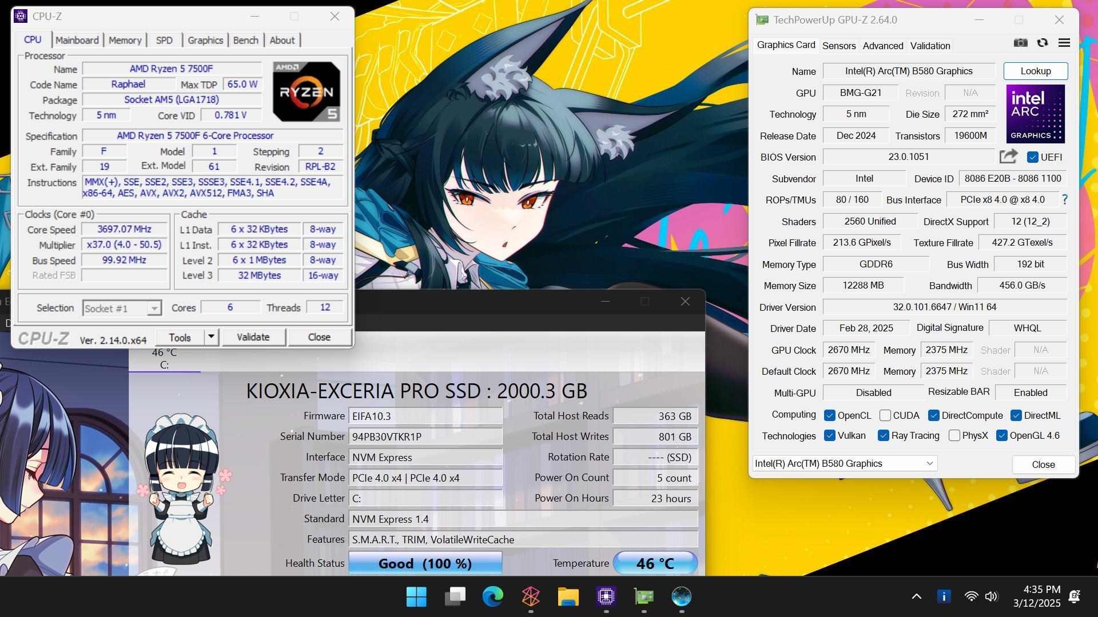Switch to the Graphics tab
The height and width of the screenshot is (617, 1098).
click(205, 40)
